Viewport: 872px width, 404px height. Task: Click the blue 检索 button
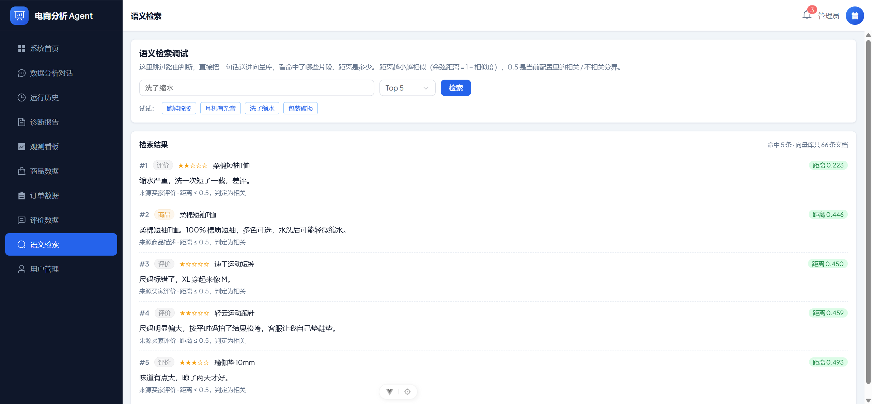click(456, 88)
